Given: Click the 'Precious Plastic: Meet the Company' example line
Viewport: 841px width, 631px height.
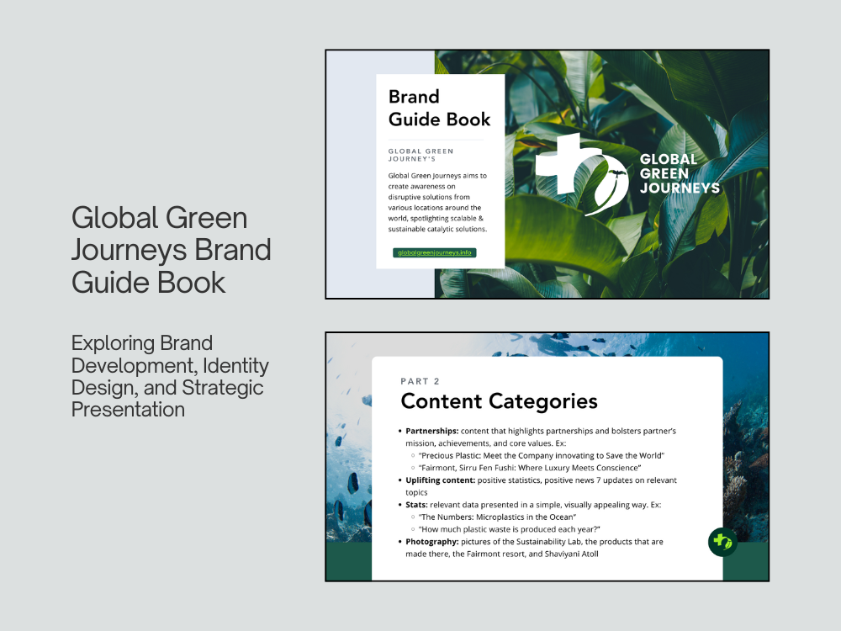Looking at the screenshot, I should point(538,455).
